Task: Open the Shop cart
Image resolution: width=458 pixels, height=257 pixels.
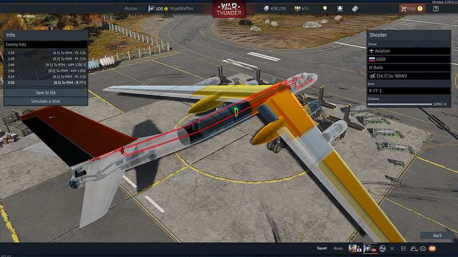Action: coord(409,8)
